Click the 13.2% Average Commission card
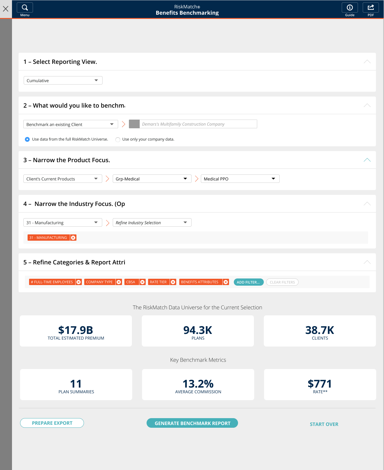 [x=198, y=385]
